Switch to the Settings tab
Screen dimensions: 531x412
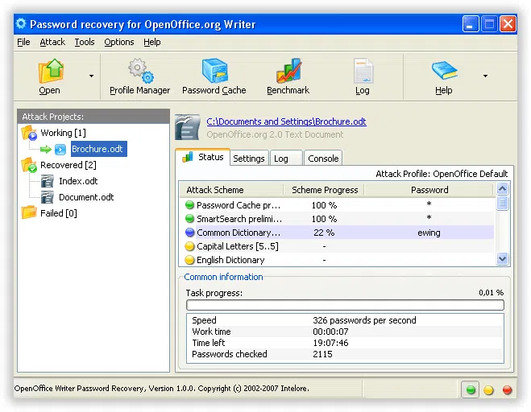click(x=249, y=159)
